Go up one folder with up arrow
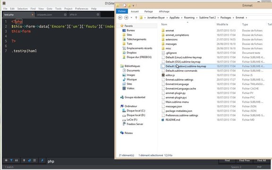 click(136, 17)
